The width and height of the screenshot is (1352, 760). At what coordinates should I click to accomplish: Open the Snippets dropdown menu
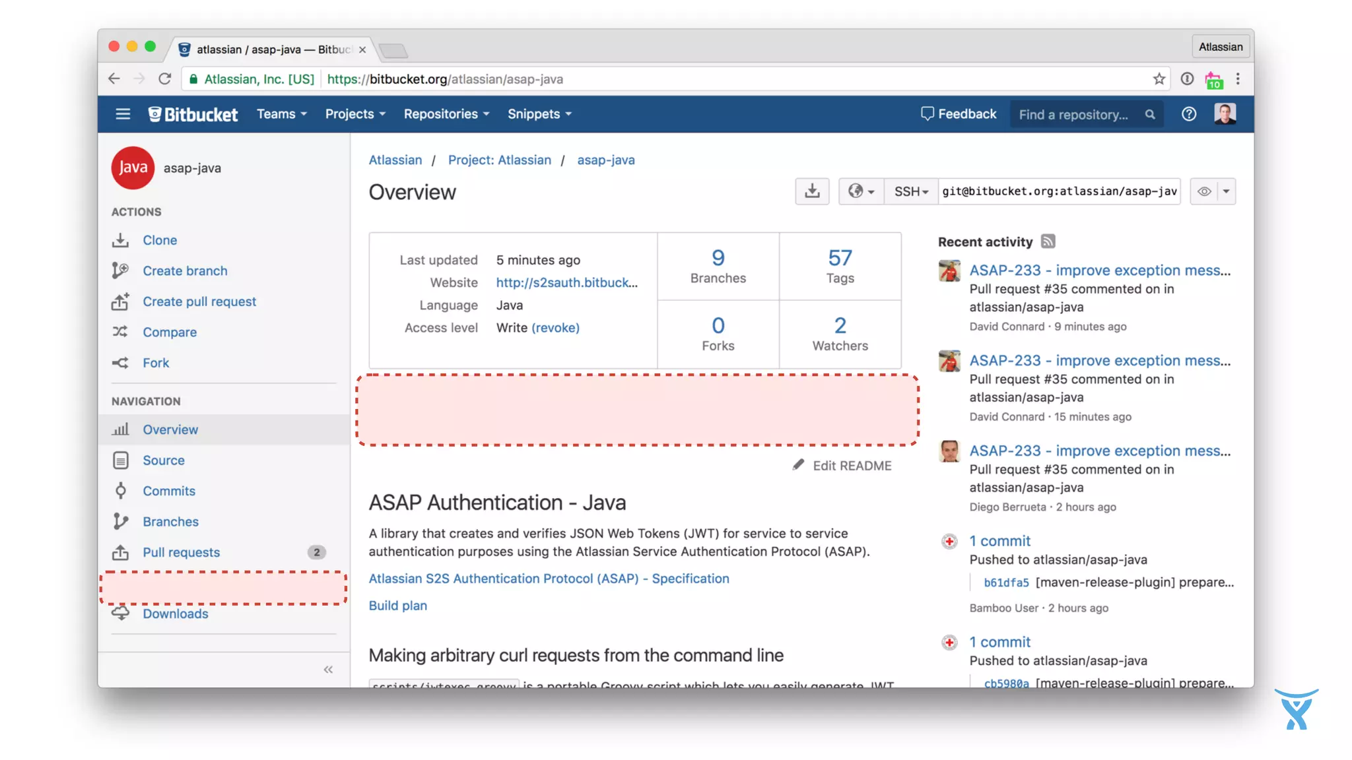point(539,114)
